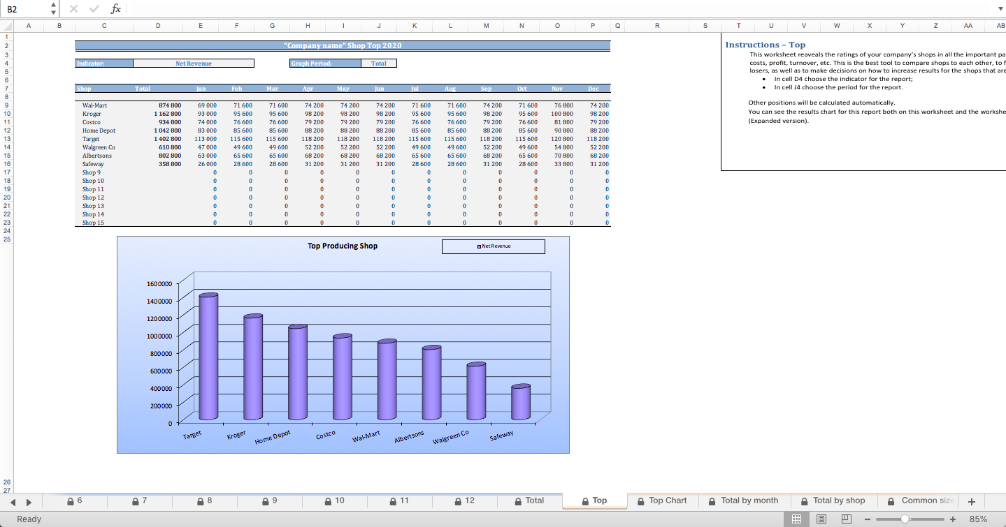This screenshot has height=527, width=1006.
Task: Click the Name Box showing B2
Action: 25,8
